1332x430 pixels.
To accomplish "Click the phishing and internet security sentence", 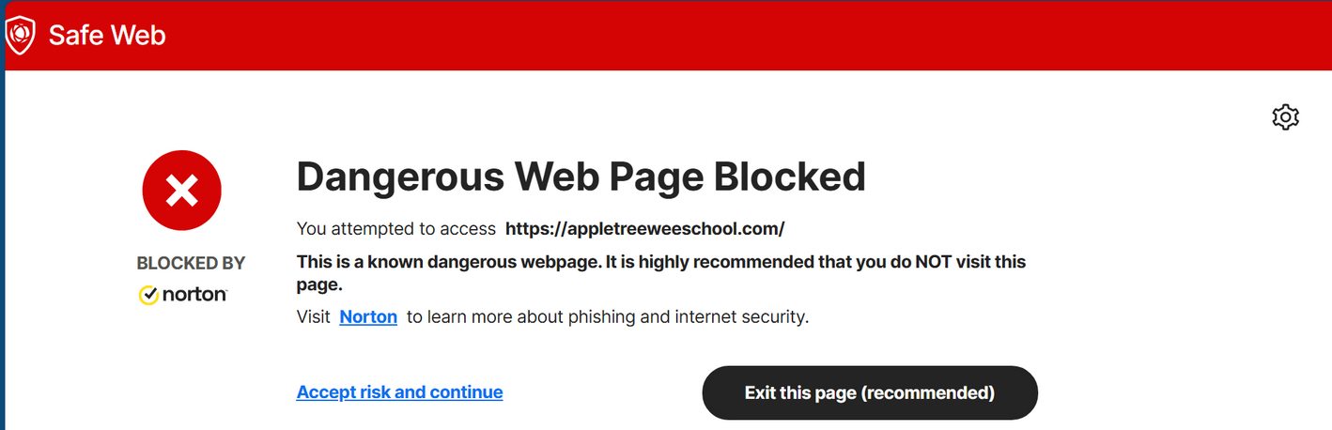I will pyautogui.click(x=620, y=317).
